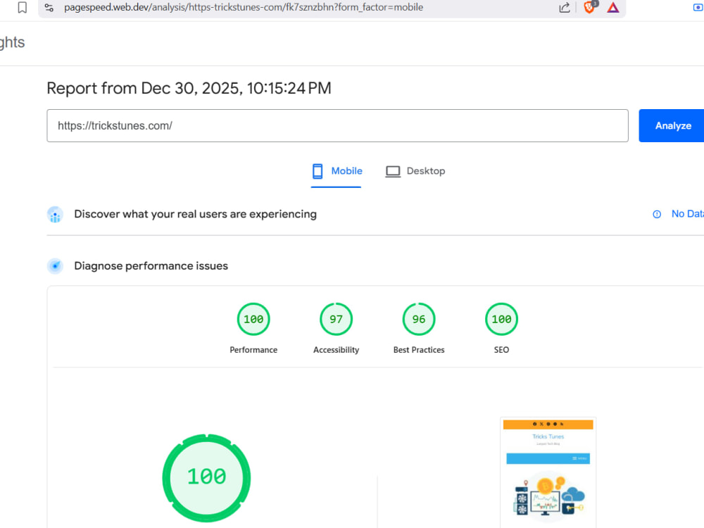The image size is (704, 528).
Task: Click the Analyze button
Action: 672,126
